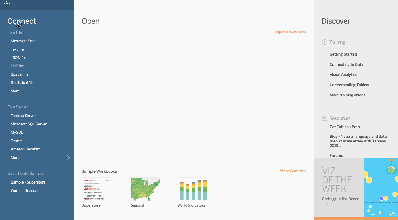398x220 pixels.
Task: Expand the server More... chevron arrow
Action: [x=68, y=158]
